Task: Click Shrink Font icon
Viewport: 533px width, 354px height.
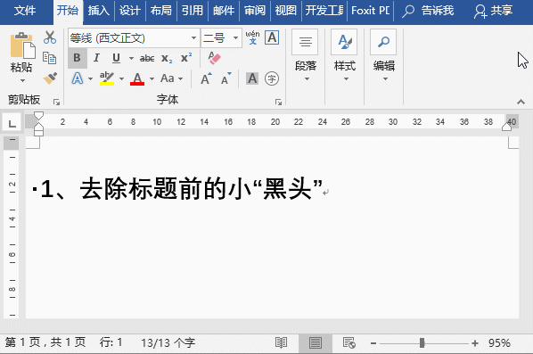Action: (x=226, y=78)
